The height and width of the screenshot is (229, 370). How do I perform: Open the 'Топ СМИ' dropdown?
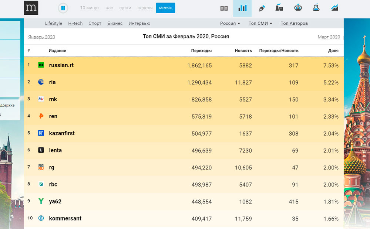point(260,23)
